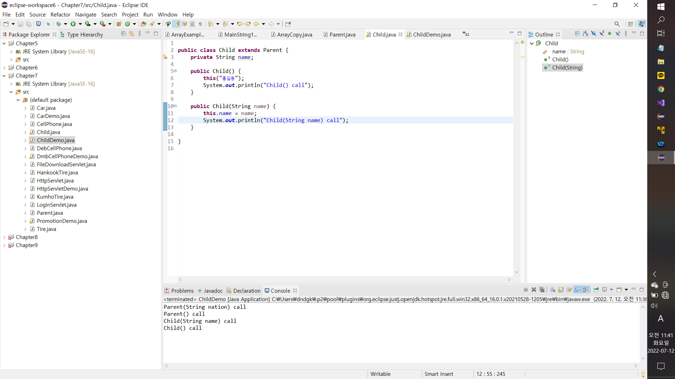Click Open Type icon in toolbar
The image size is (675, 379).
pos(143,24)
